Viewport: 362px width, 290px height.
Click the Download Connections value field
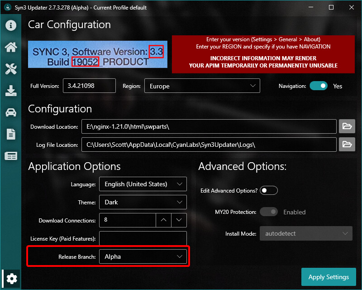(x=128, y=220)
